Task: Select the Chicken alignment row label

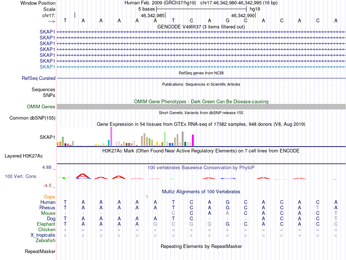Action: [x=47, y=229]
